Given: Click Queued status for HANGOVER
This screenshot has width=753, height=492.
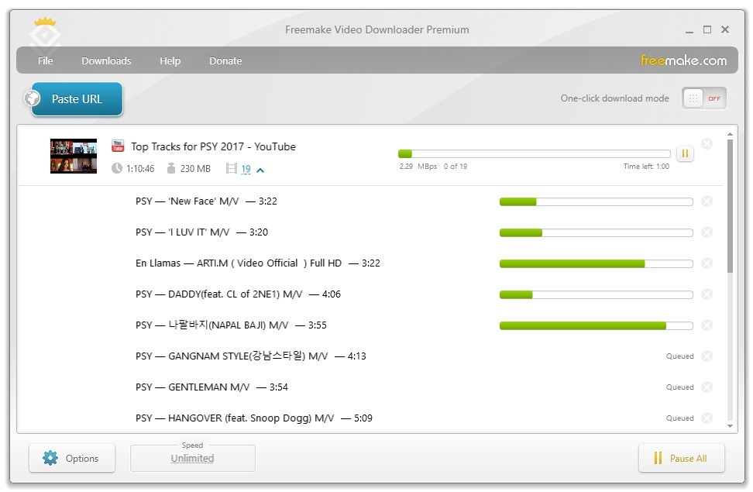Looking at the screenshot, I should click(679, 418).
